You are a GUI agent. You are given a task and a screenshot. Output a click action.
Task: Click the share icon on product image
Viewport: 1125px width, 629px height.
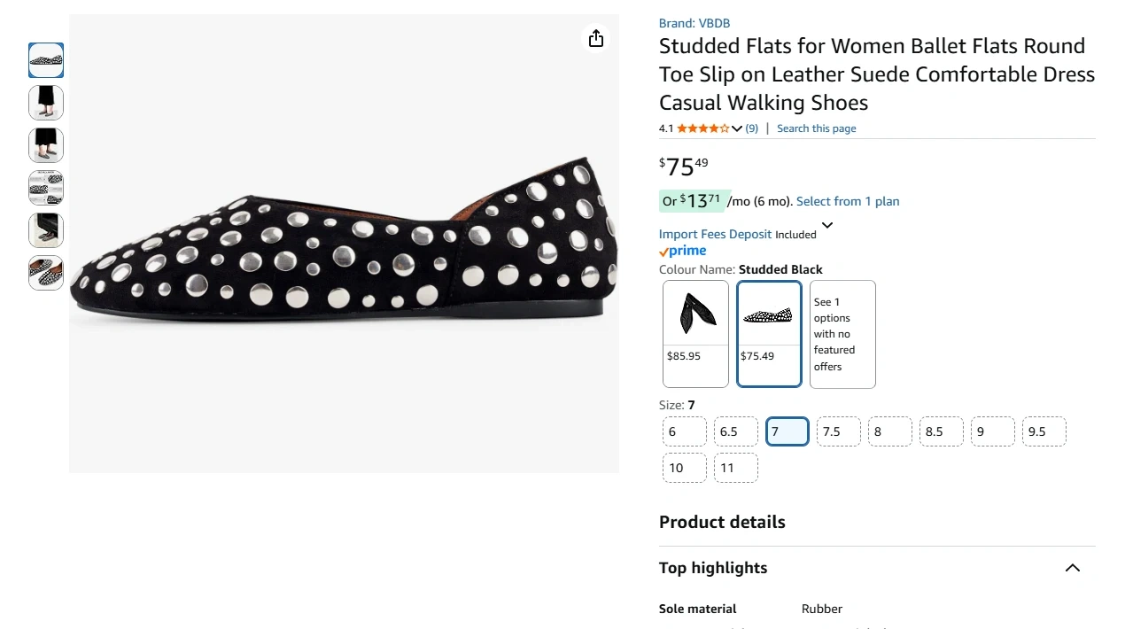coord(596,38)
